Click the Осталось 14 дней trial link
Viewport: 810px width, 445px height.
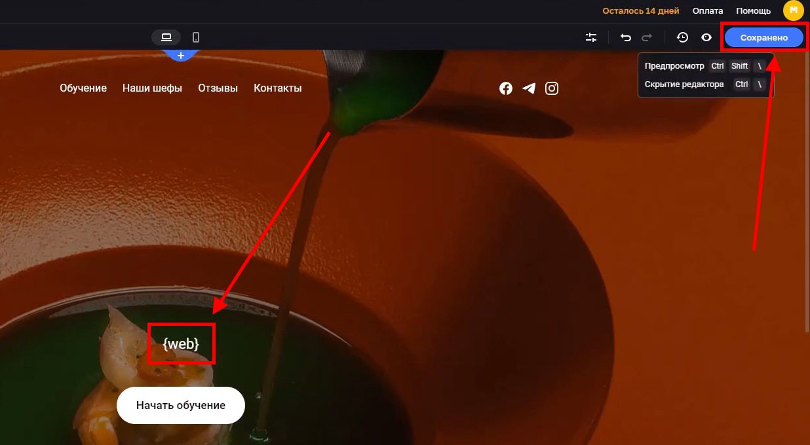(x=640, y=10)
